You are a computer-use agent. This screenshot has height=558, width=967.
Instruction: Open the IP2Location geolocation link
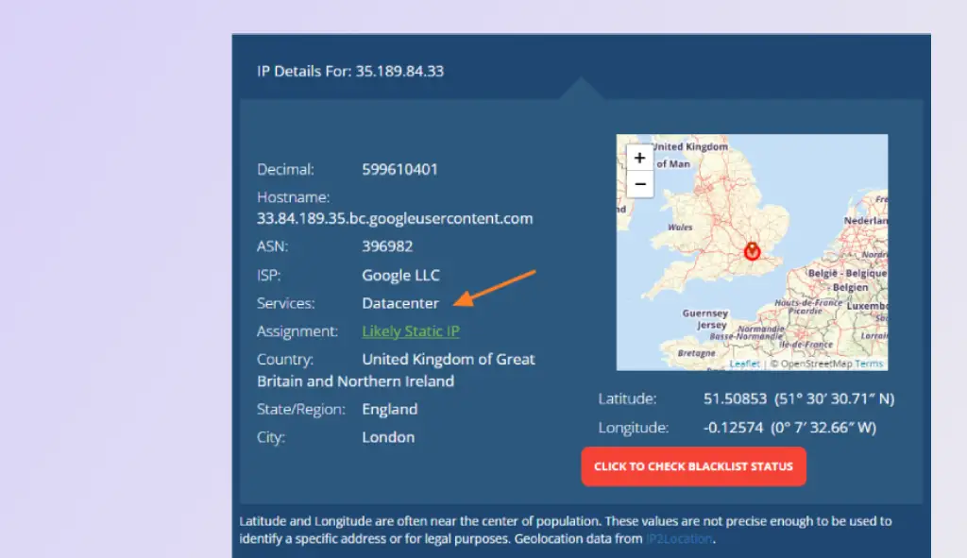pyautogui.click(x=681, y=538)
